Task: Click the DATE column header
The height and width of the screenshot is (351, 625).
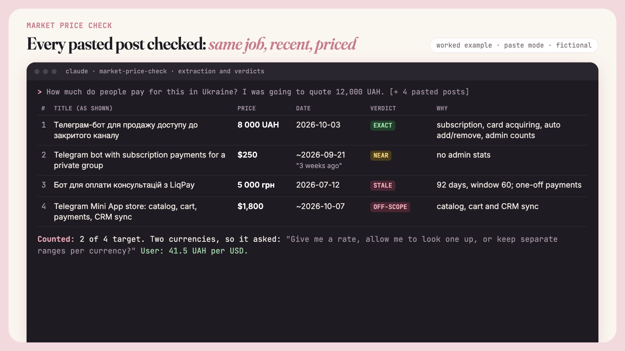Action: point(303,108)
